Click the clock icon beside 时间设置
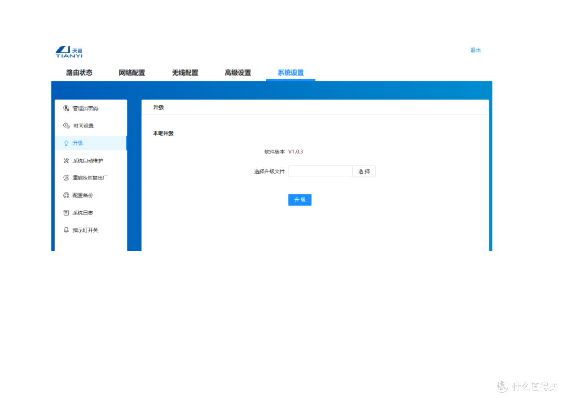Viewport: 563px width, 398px height. coord(66,125)
